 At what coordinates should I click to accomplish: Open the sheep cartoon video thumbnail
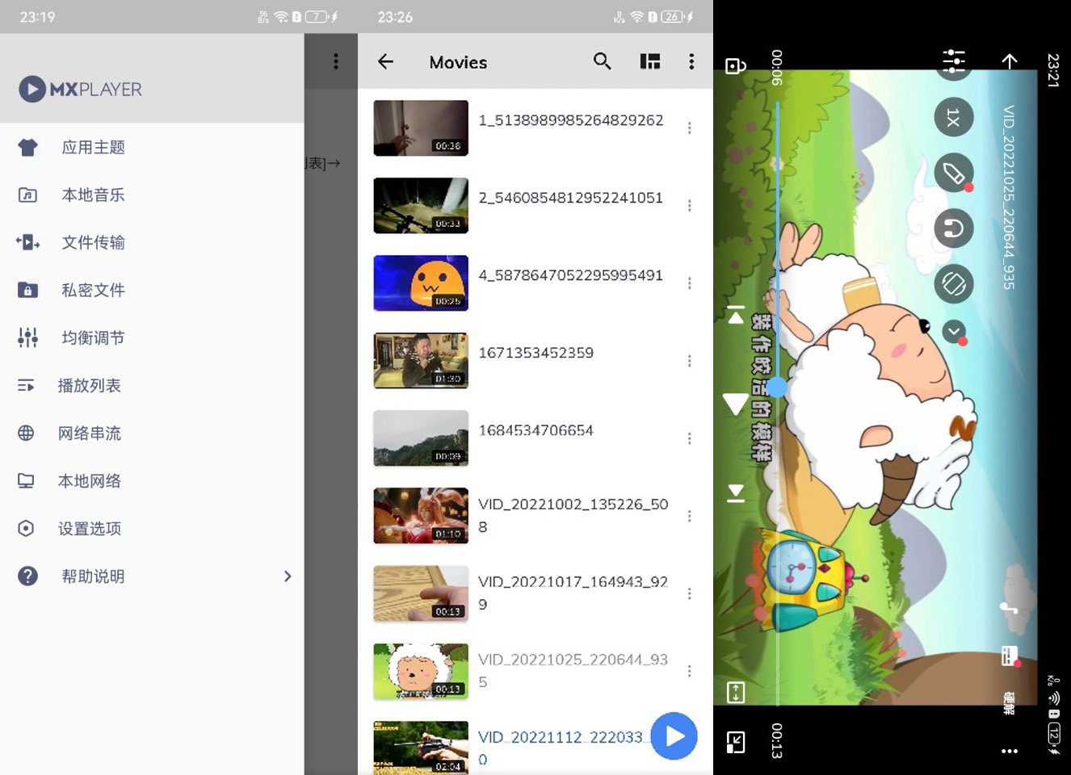point(421,671)
